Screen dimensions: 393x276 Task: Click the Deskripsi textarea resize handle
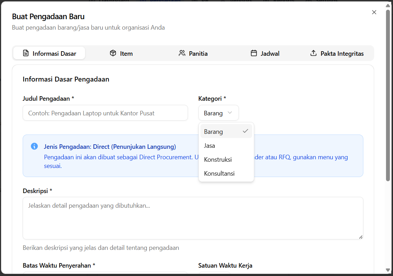tap(361, 237)
